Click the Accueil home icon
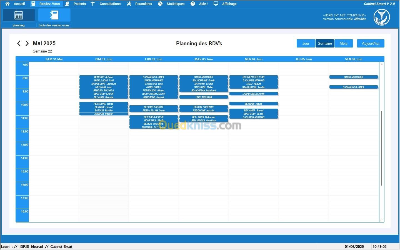This screenshot has width=400, height=250. pos(7,4)
